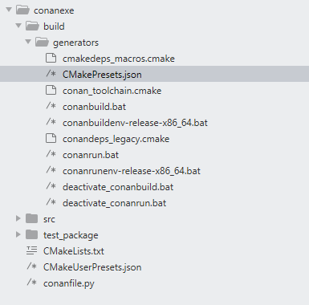Select the test_package folder label
This screenshot has height=305, width=309.
coord(71,235)
